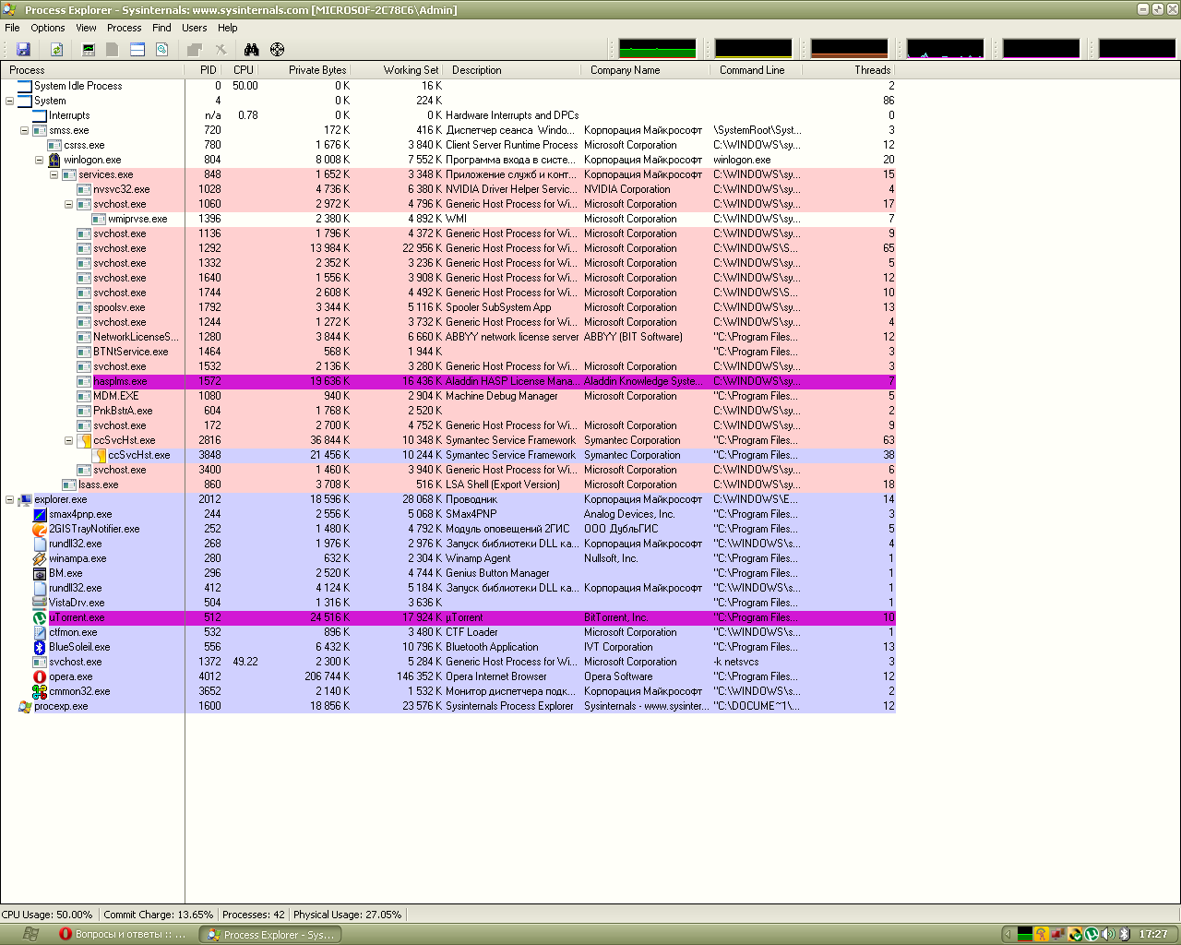The height and width of the screenshot is (945, 1181).
Task: Click the winlogon.exe process icon
Action: [x=54, y=160]
